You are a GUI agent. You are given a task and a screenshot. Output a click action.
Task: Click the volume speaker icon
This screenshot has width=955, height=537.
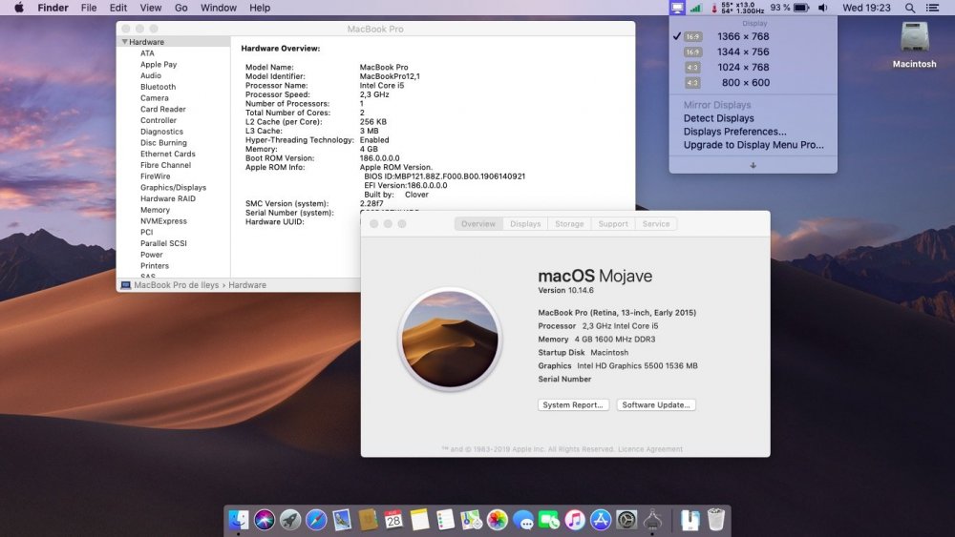point(823,8)
